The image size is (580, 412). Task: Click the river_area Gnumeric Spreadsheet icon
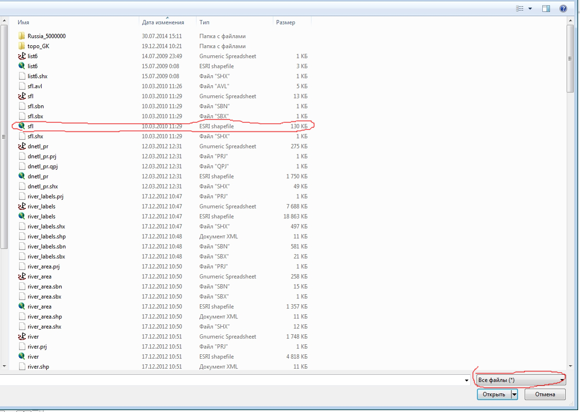click(x=21, y=277)
